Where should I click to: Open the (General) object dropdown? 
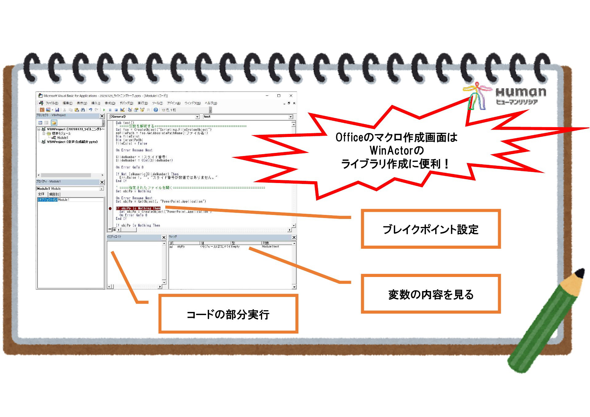point(197,117)
